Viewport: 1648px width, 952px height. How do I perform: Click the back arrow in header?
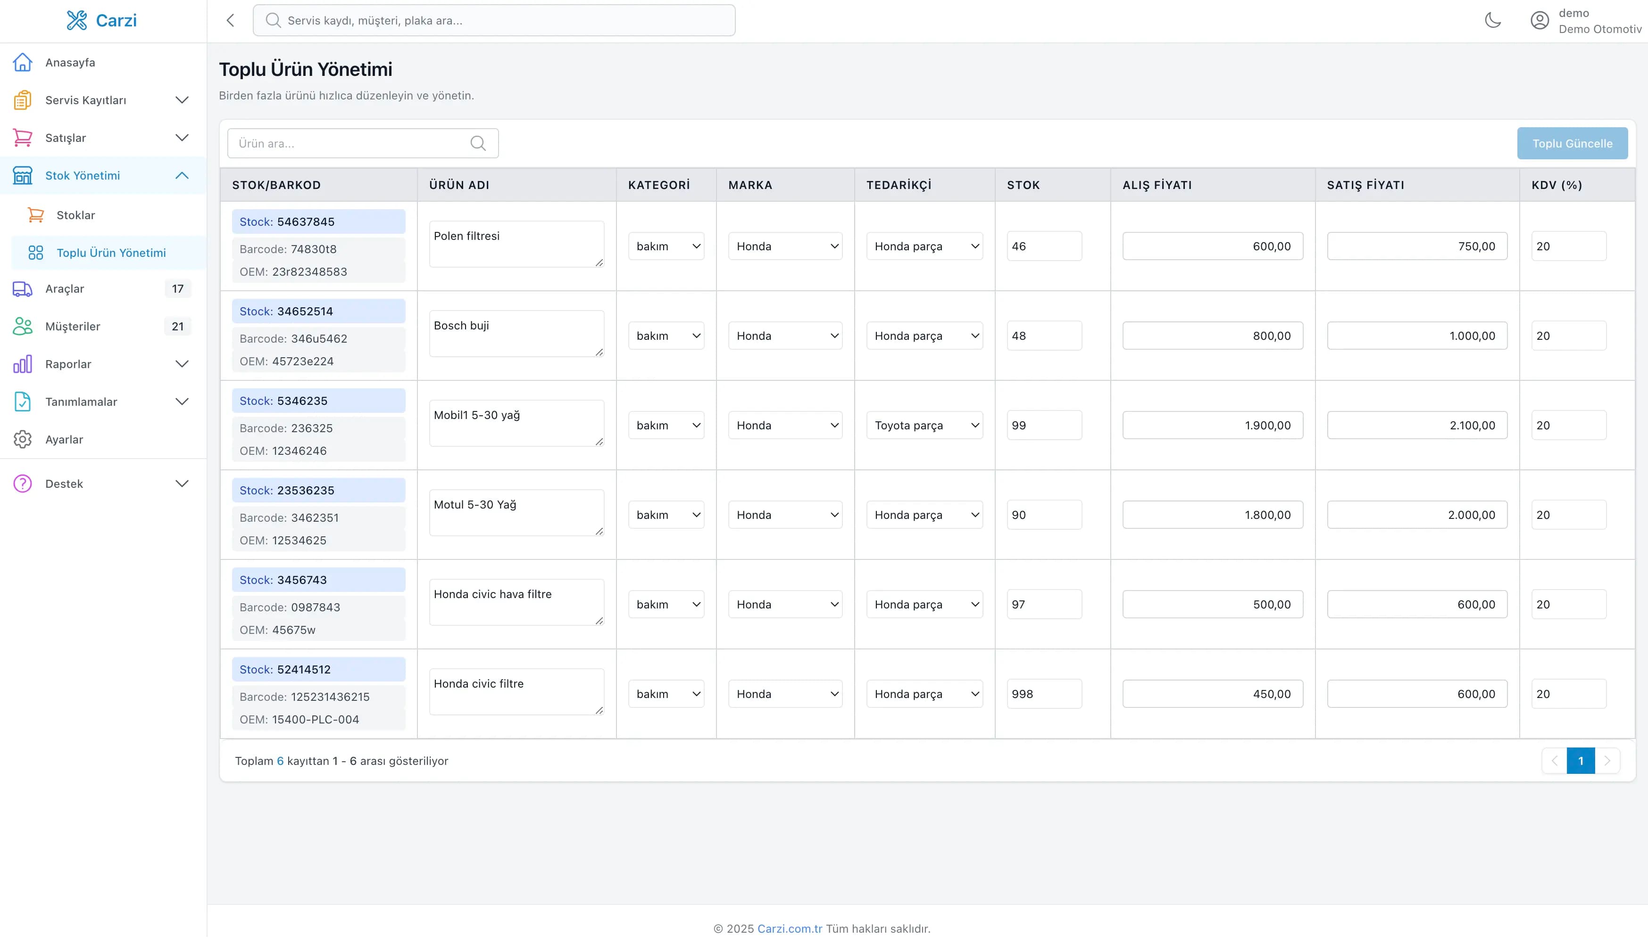click(x=230, y=20)
